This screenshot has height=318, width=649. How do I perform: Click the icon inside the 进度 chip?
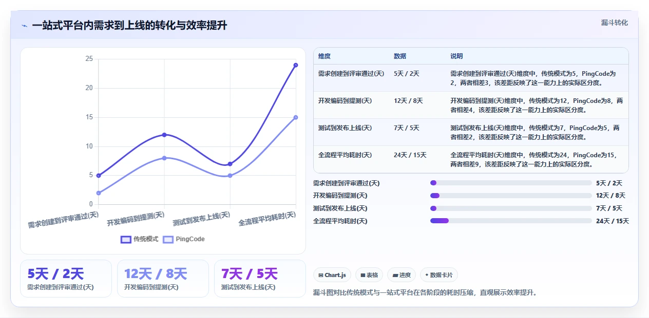pyautogui.click(x=395, y=275)
